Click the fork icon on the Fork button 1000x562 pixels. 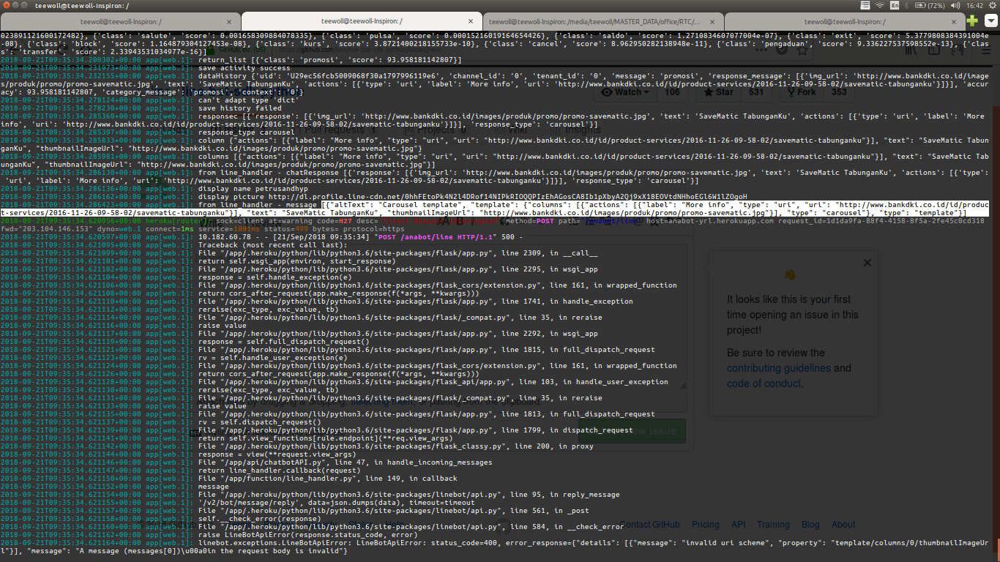(791, 92)
